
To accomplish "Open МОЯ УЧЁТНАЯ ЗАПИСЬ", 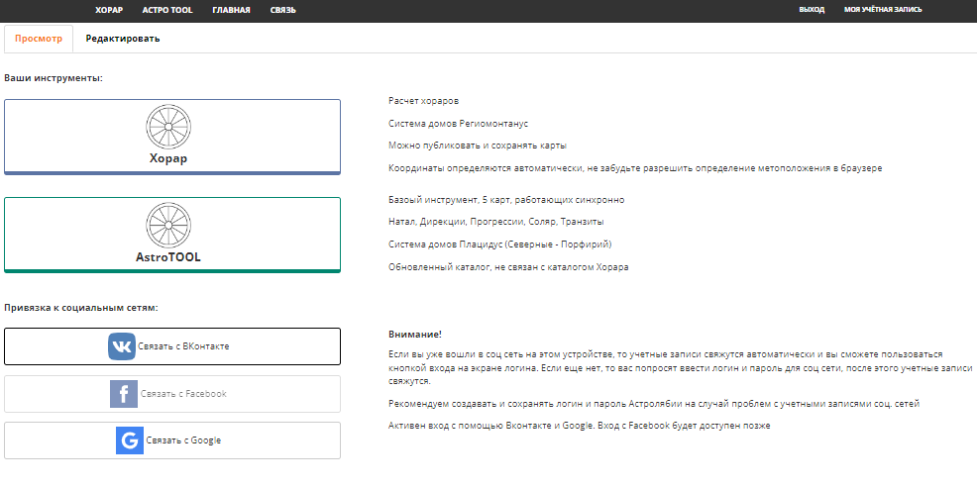I will pos(883,10).
